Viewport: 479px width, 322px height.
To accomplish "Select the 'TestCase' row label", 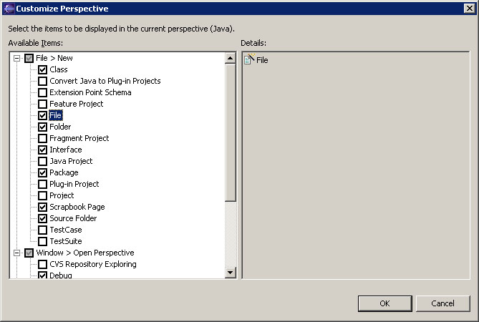I will (66, 230).
